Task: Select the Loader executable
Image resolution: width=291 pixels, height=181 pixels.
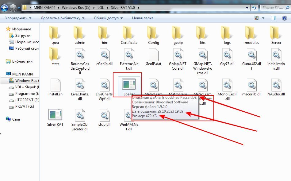Action: 129,87
